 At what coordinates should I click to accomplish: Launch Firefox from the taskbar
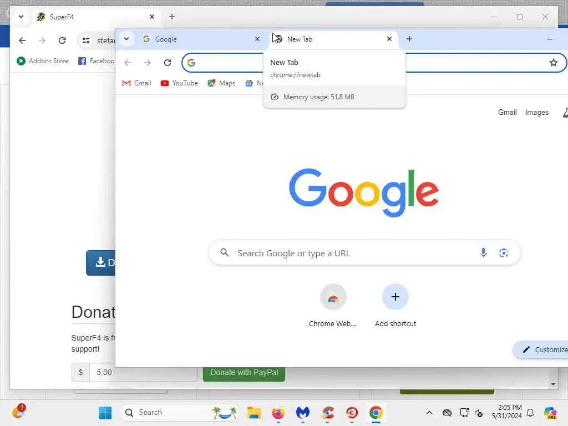coord(278,413)
